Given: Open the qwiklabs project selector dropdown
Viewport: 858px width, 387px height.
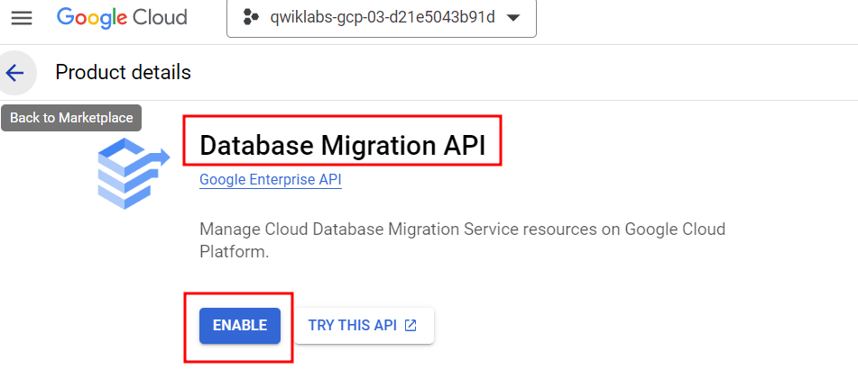Looking at the screenshot, I should point(382,18).
